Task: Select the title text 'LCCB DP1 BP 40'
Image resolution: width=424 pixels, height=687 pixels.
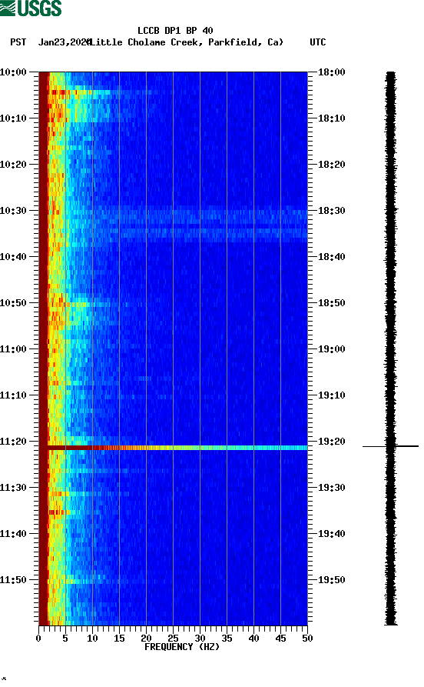Action: [175, 31]
